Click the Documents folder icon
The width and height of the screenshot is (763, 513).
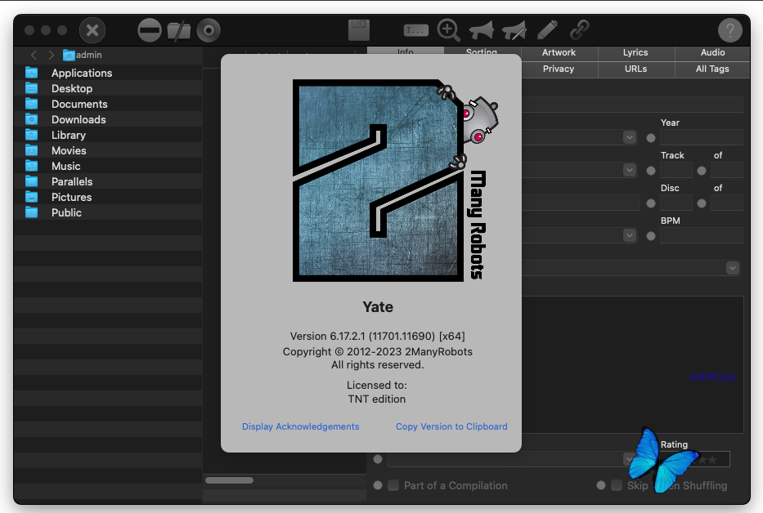pyautogui.click(x=32, y=104)
